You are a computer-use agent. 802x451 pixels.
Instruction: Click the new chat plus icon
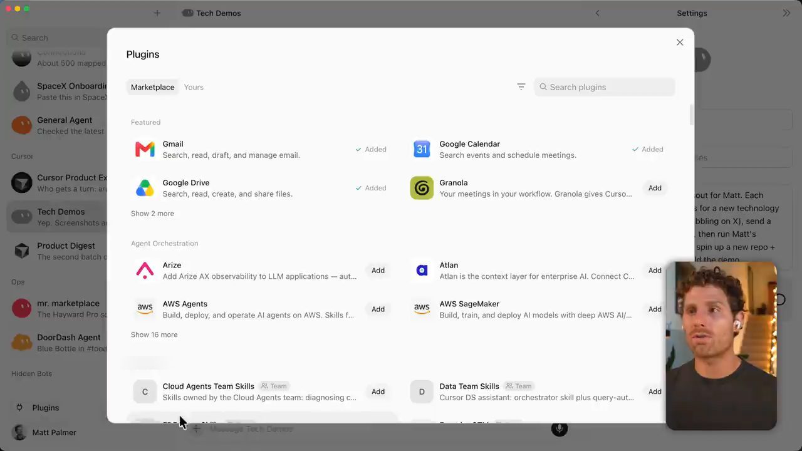click(x=157, y=13)
